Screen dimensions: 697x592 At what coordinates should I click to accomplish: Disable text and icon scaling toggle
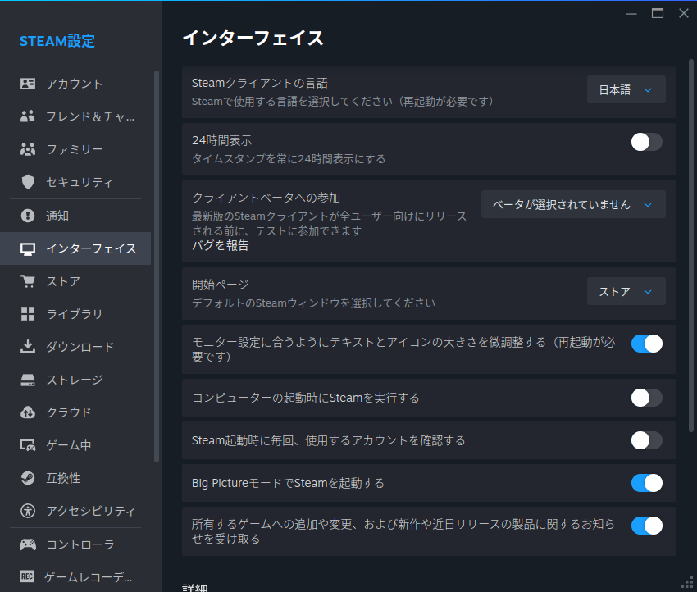pos(647,344)
